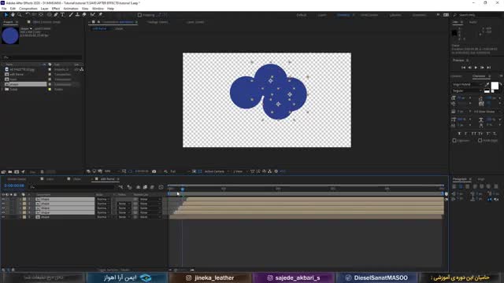Screen dimensions: 504x283
Task: Take a snapshot with the camera icon
Action: 154,171
